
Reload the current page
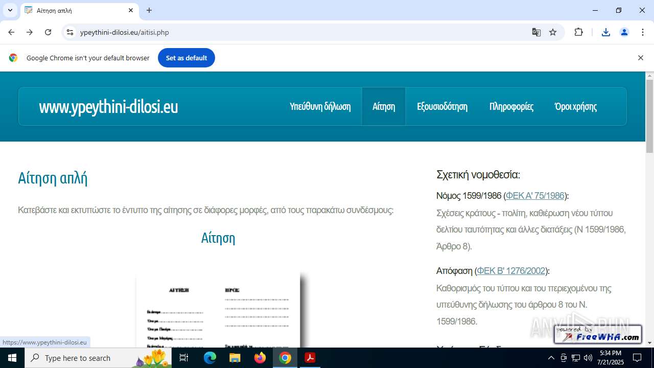(x=48, y=32)
